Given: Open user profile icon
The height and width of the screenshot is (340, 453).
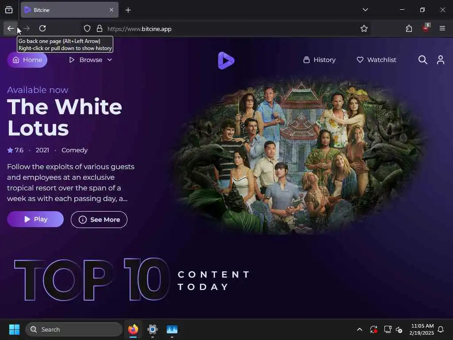Looking at the screenshot, I should [x=440, y=60].
